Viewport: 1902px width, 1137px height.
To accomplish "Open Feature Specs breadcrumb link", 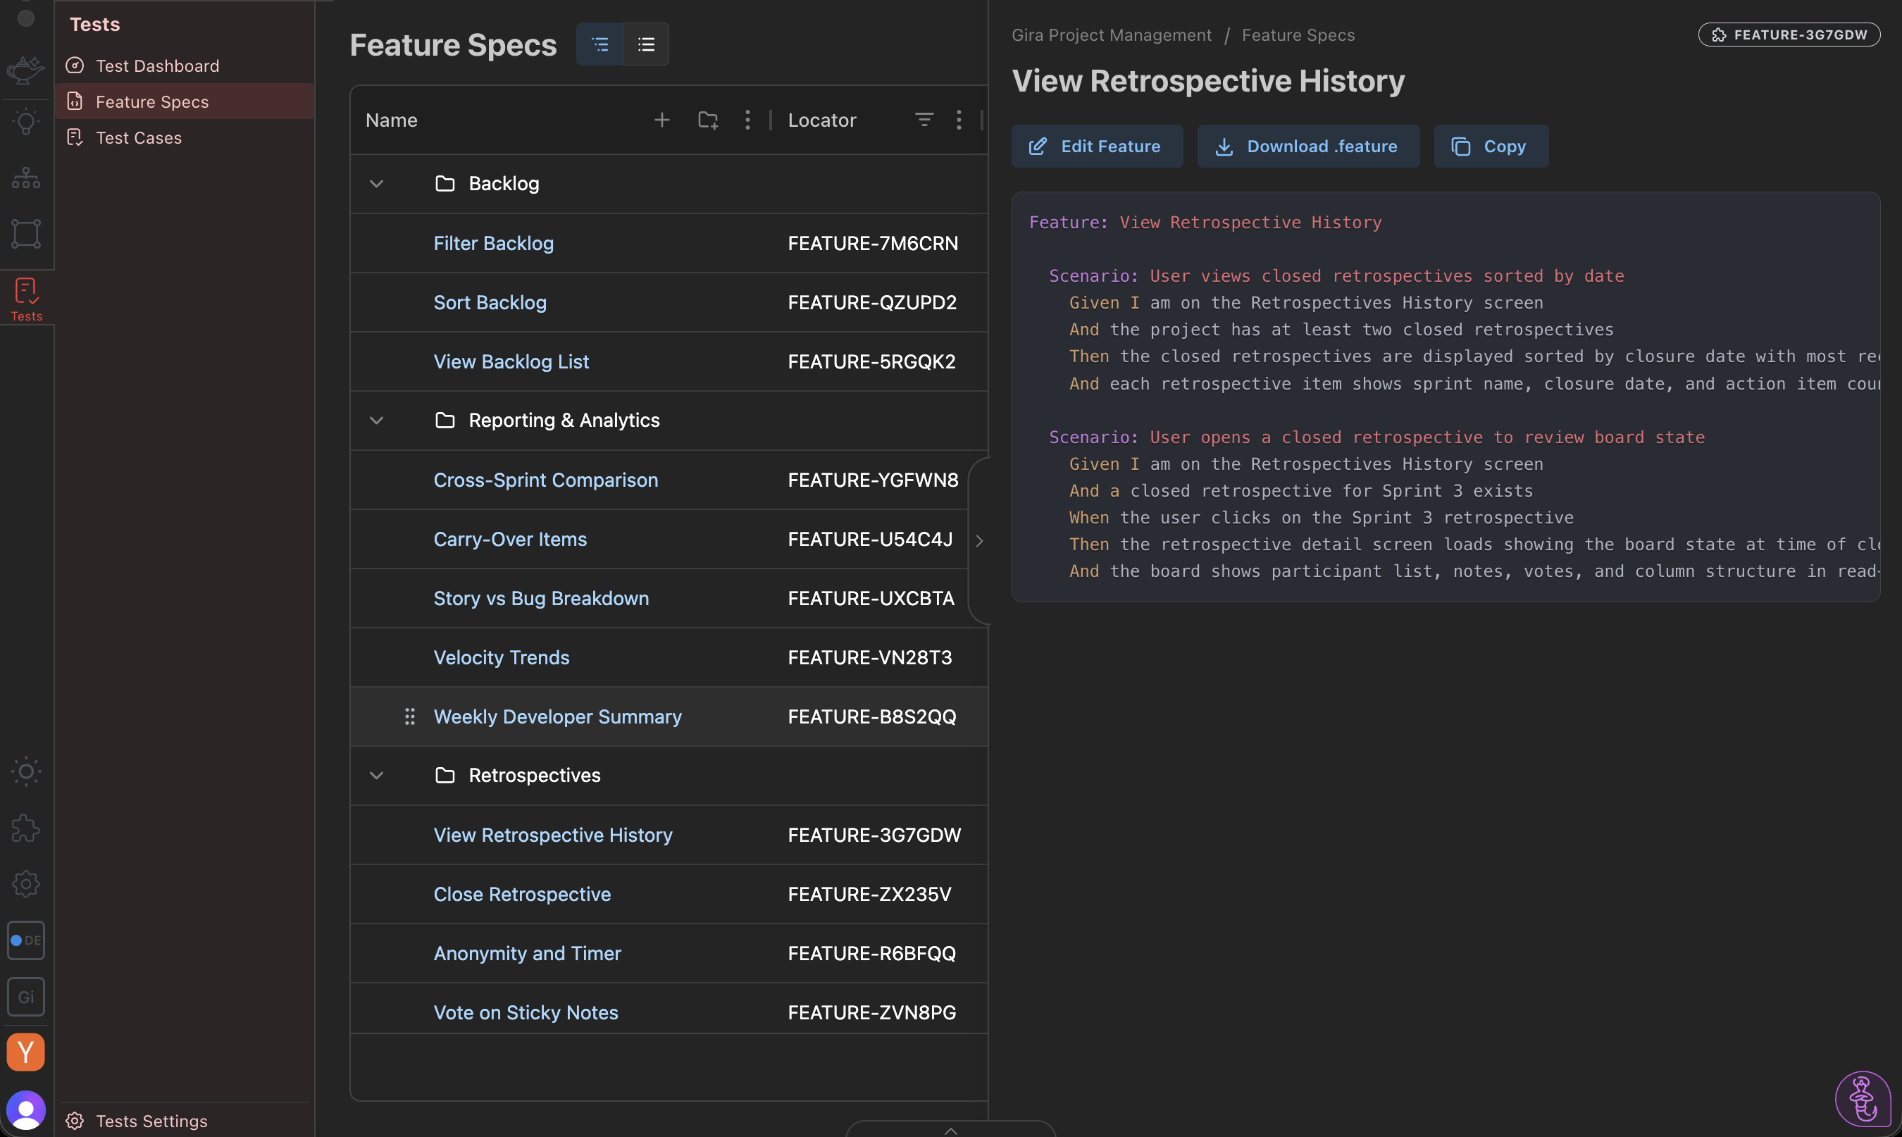I will tap(1298, 35).
